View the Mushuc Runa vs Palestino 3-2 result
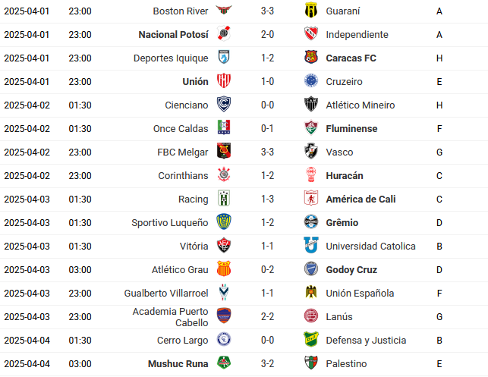The width and height of the screenshot is (488, 377). coord(267,364)
